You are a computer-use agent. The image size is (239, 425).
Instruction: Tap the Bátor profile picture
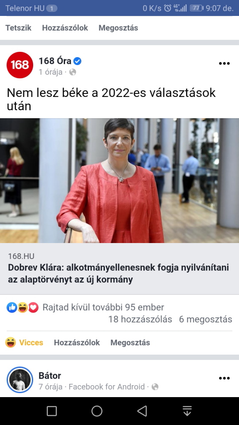[20, 380]
